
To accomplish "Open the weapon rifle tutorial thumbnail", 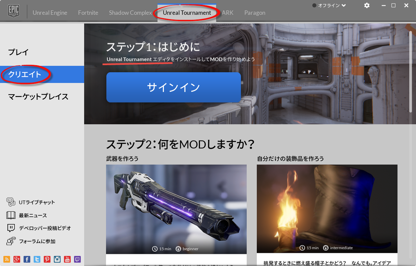I will pyautogui.click(x=176, y=209).
